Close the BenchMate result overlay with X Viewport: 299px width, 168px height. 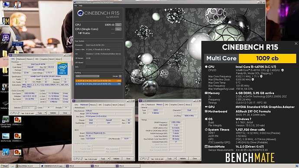tap(296, 44)
